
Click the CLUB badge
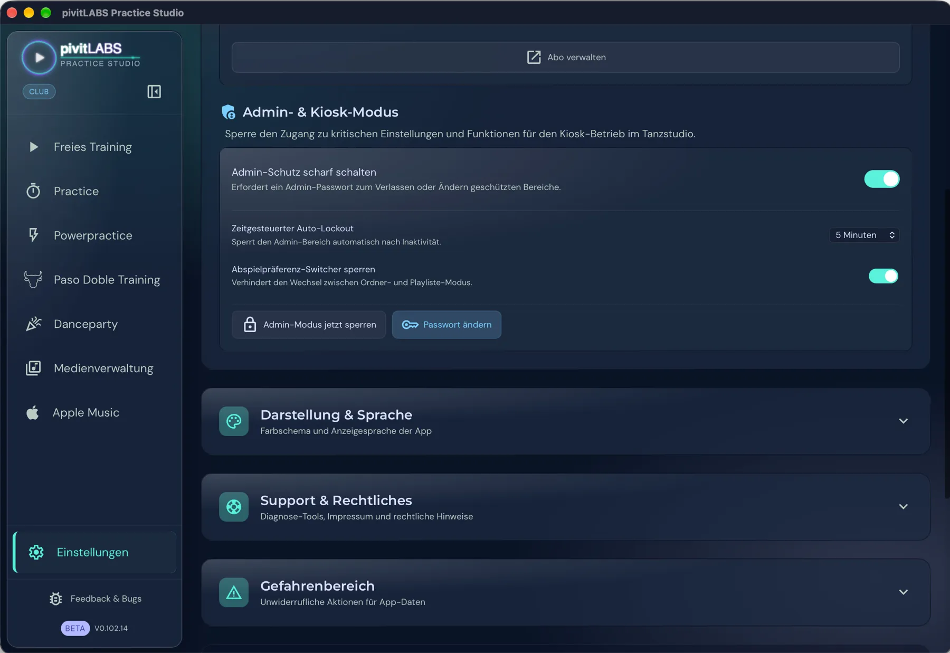point(39,91)
